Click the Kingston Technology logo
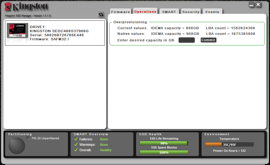 coord(26,8)
